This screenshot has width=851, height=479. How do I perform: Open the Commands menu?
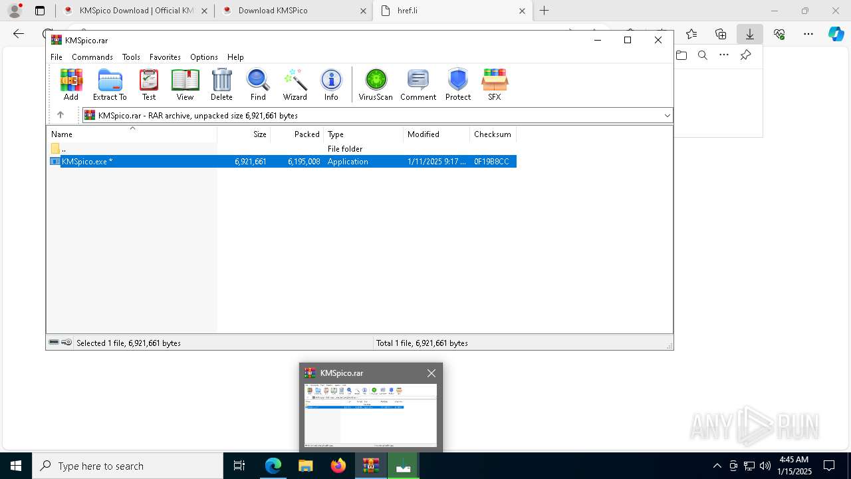tap(92, 57)
